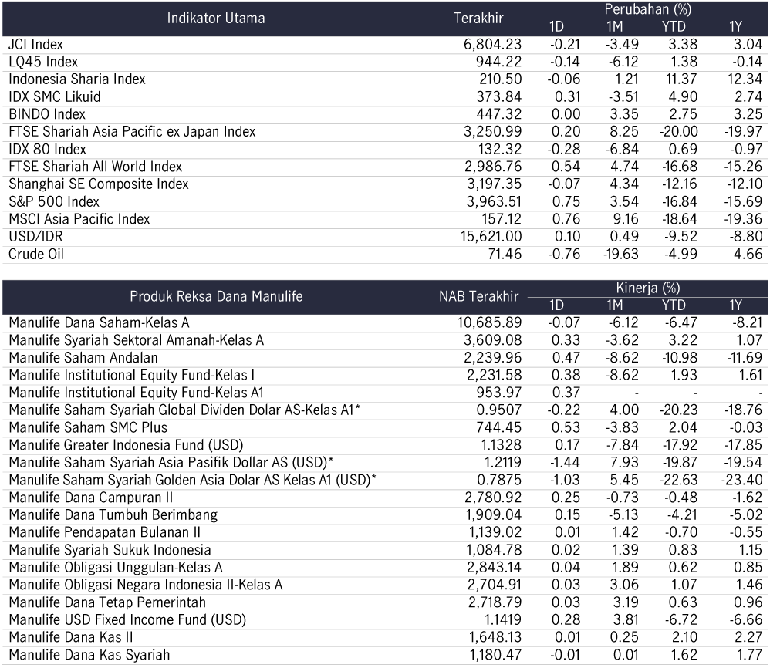Select NAB Terakhir column header
Viewport: 770px width, 668px height.
tap(479, 296)
